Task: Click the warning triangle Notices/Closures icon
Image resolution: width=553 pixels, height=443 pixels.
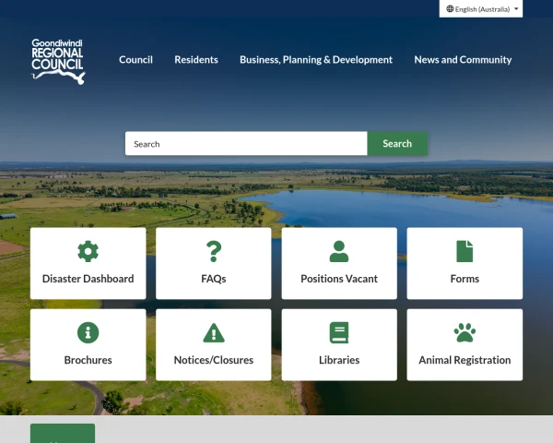Action: pyautogui.click(x=214, y=333)
